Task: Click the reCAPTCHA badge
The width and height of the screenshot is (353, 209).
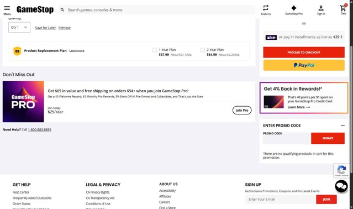Action: pos(341,171)
